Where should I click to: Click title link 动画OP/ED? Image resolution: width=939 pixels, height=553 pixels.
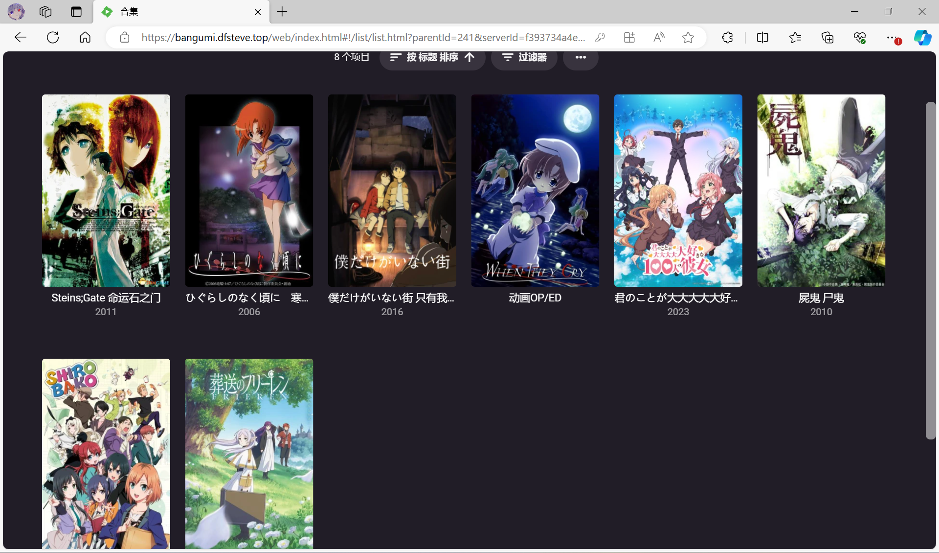tap(535, 298)
